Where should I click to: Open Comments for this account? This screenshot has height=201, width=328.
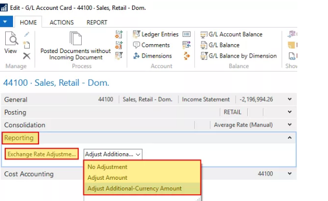[151, 45]
